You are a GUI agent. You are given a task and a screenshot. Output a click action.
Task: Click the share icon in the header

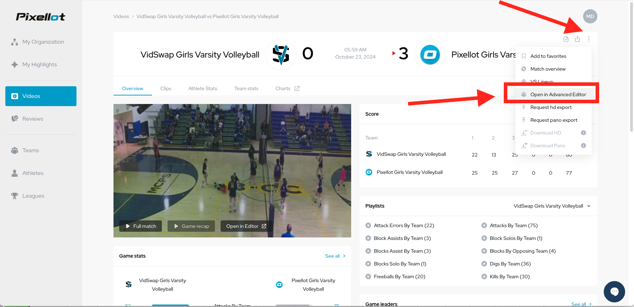tap(577, 39)
